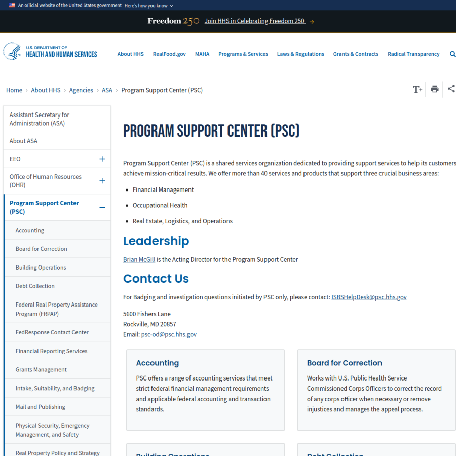456x456 pixels.
Task: Click "Real Estate, Logistics, and Operations" bullet
Action: point(182,221)
